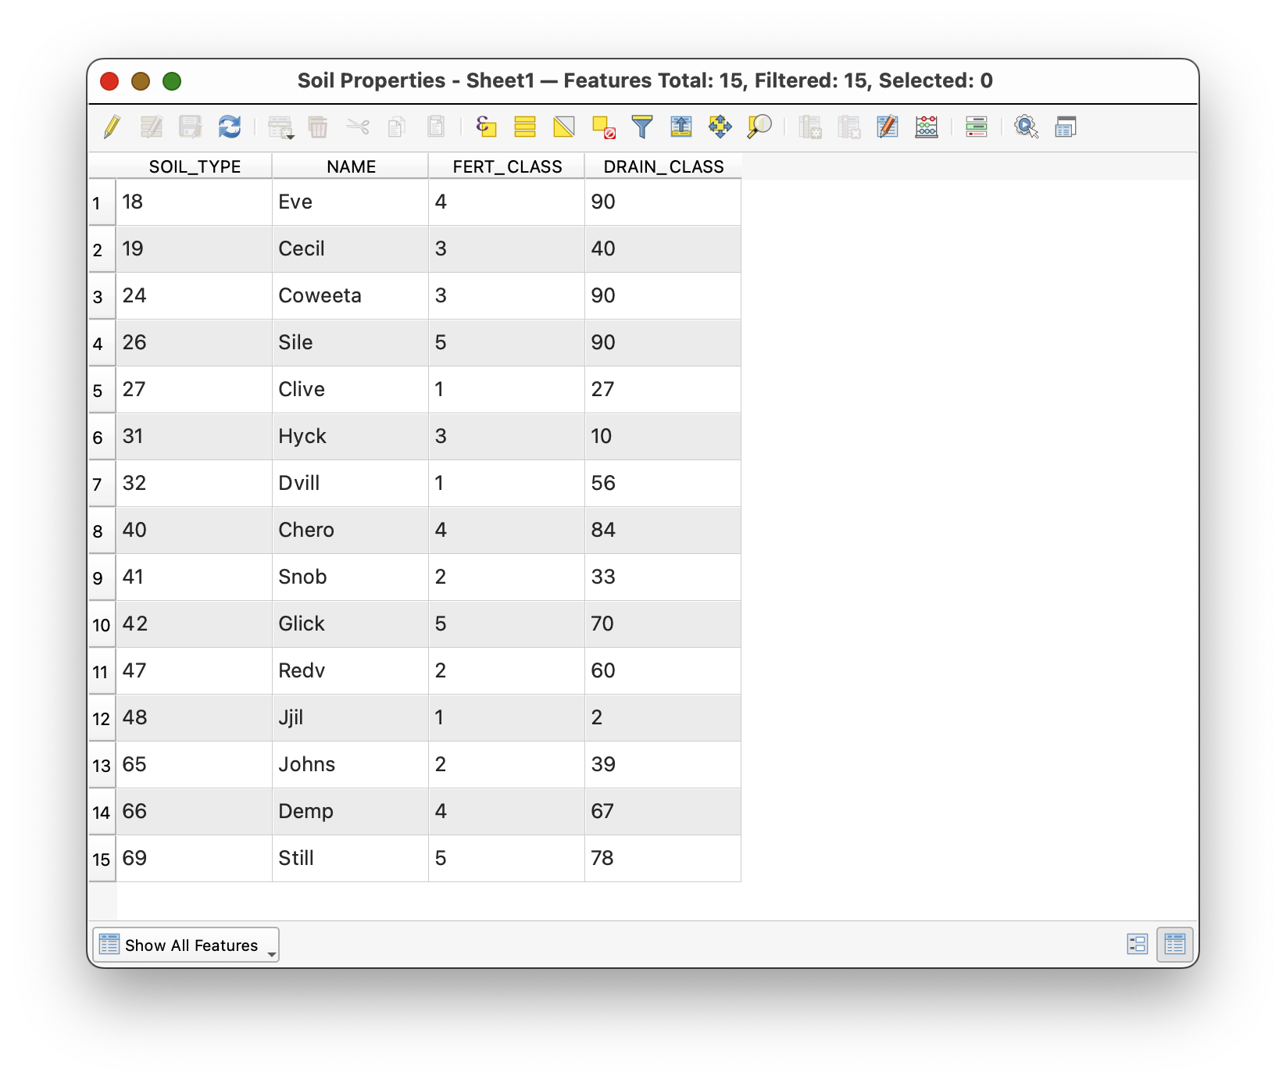The width and height of the screenshot is (1286, 1083).
Task: Deselect all features from the layer
Action: [x=603, y=127]
